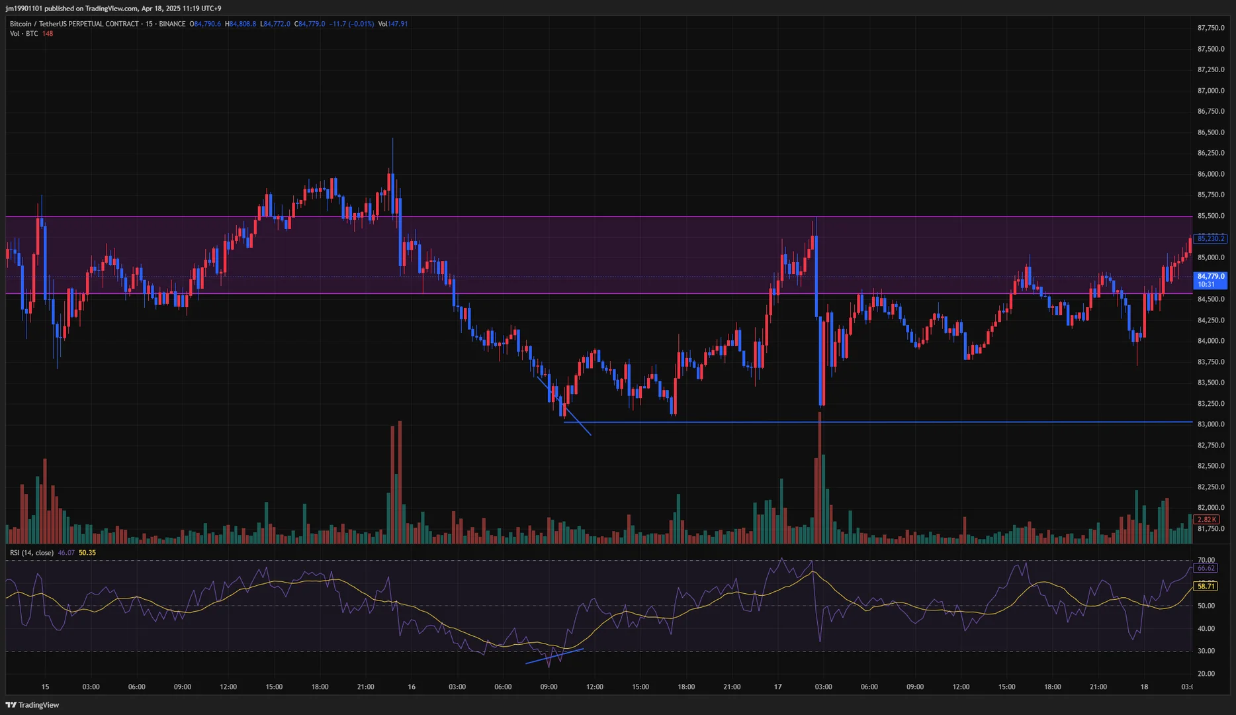
Task: Click the '86,000.0' price axis label
Action: click(x=1211, y=174)
